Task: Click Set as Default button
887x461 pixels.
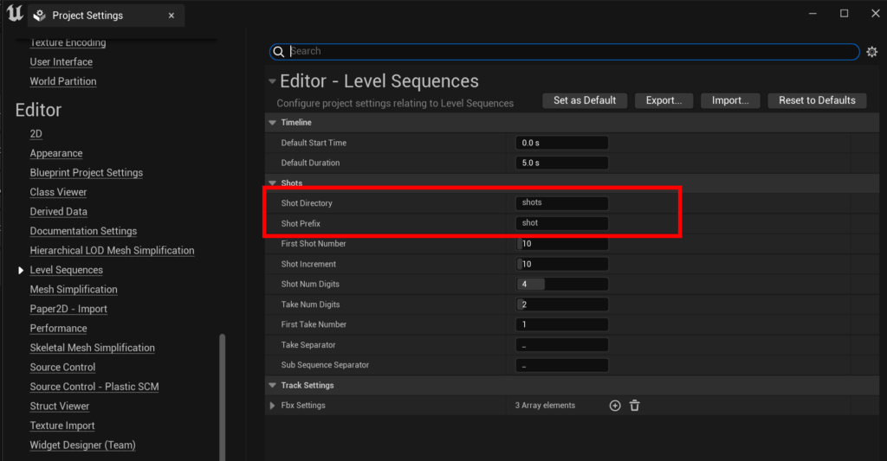Action: click(x=585, y=100)
